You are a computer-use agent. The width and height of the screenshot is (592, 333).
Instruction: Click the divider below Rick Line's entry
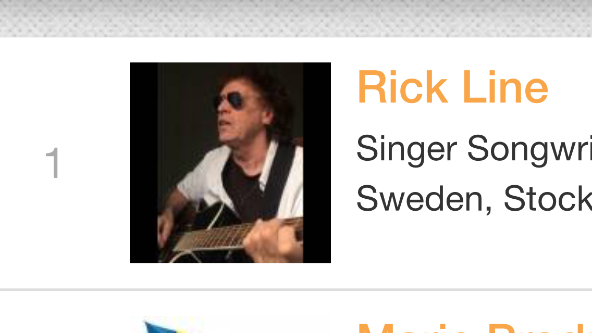[296, 290]
